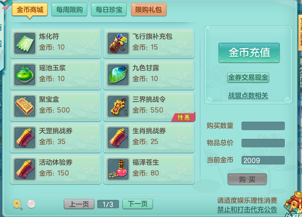Switch to the 每周限购 tab

click(70, 10)
